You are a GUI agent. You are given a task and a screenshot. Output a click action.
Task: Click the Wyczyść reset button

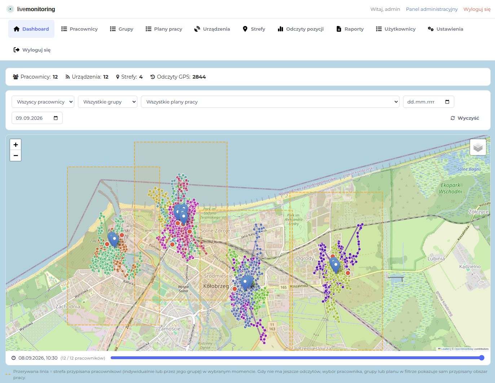(465, 118)
